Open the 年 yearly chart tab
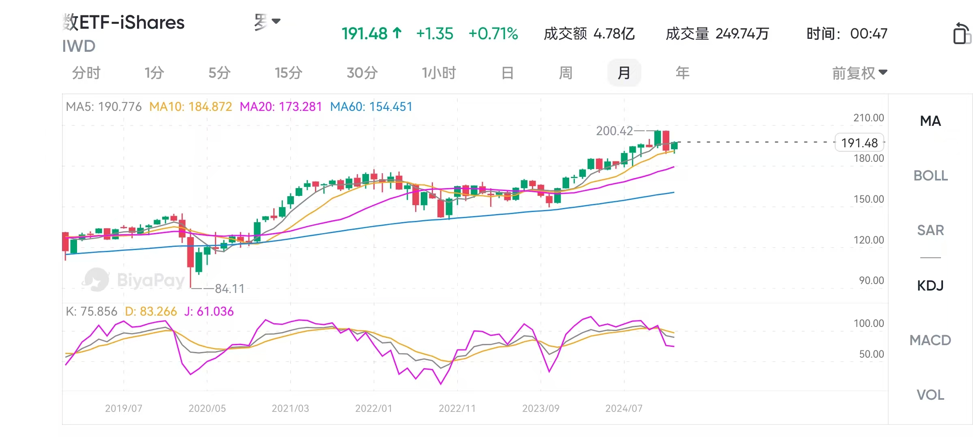 [682, 73]
